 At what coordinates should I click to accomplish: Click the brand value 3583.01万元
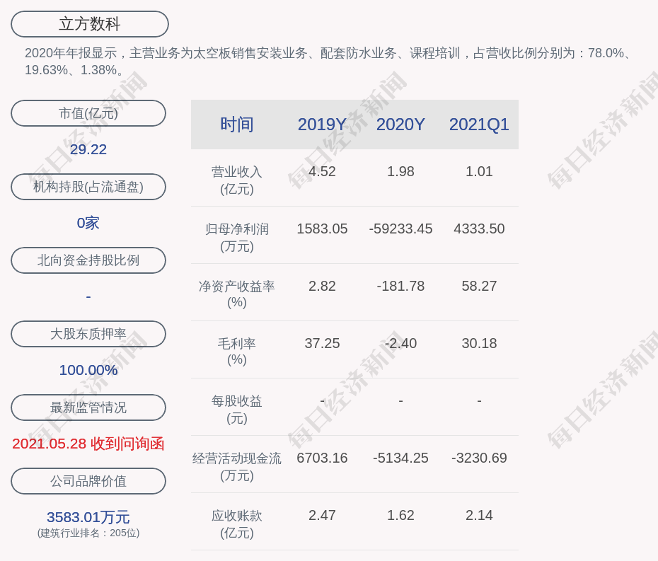click(x=88, y=517)
